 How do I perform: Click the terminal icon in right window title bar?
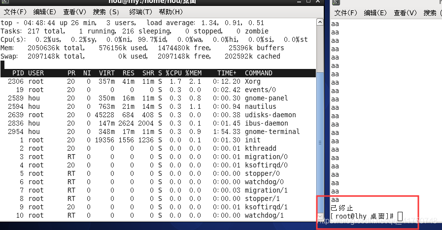pos(336,2)
